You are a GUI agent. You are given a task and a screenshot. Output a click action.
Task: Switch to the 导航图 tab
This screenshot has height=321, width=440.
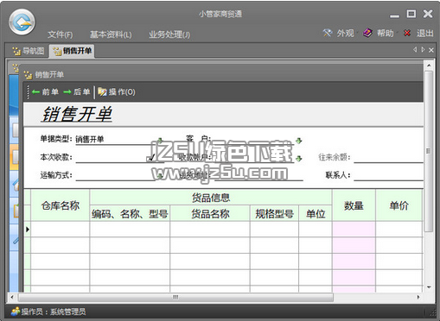point(29,51)
